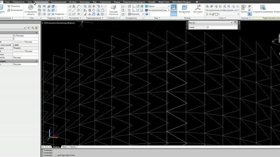The image size is (280, 157).
Task: Click the spline drawing tool icon
Action: pyautogui.click(x=70, y=10)
